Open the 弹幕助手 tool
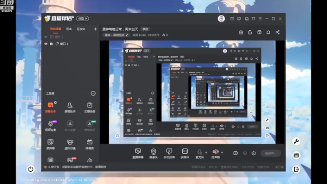This screenshot has height=184, width=327. coord(50,107)
